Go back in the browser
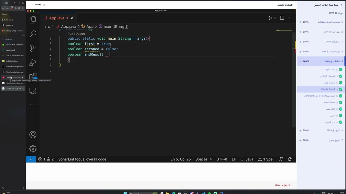 coord(15,3)
